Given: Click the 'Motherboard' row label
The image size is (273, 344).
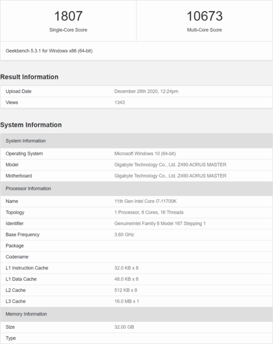Looking at the screenshot, I should (x=19, y=176).
